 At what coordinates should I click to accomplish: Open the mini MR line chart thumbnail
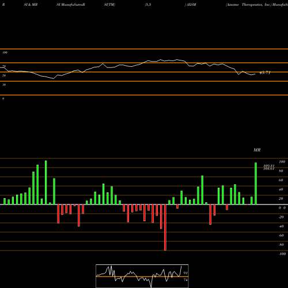[142, 276]
